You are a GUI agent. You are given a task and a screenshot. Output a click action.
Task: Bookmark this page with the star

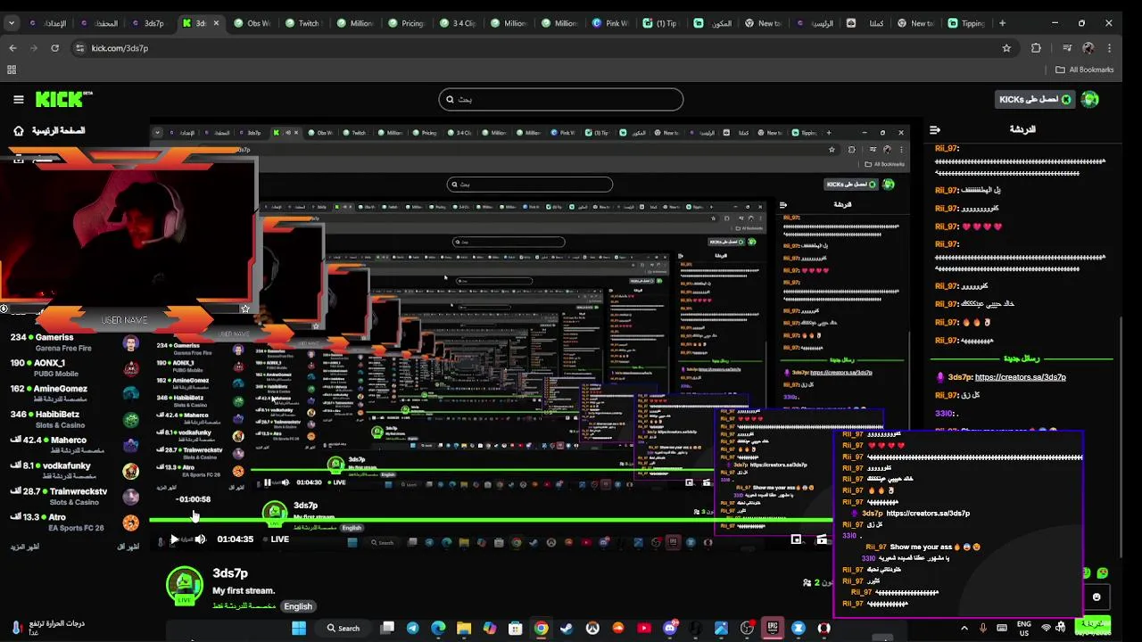tap(1006, 48)
